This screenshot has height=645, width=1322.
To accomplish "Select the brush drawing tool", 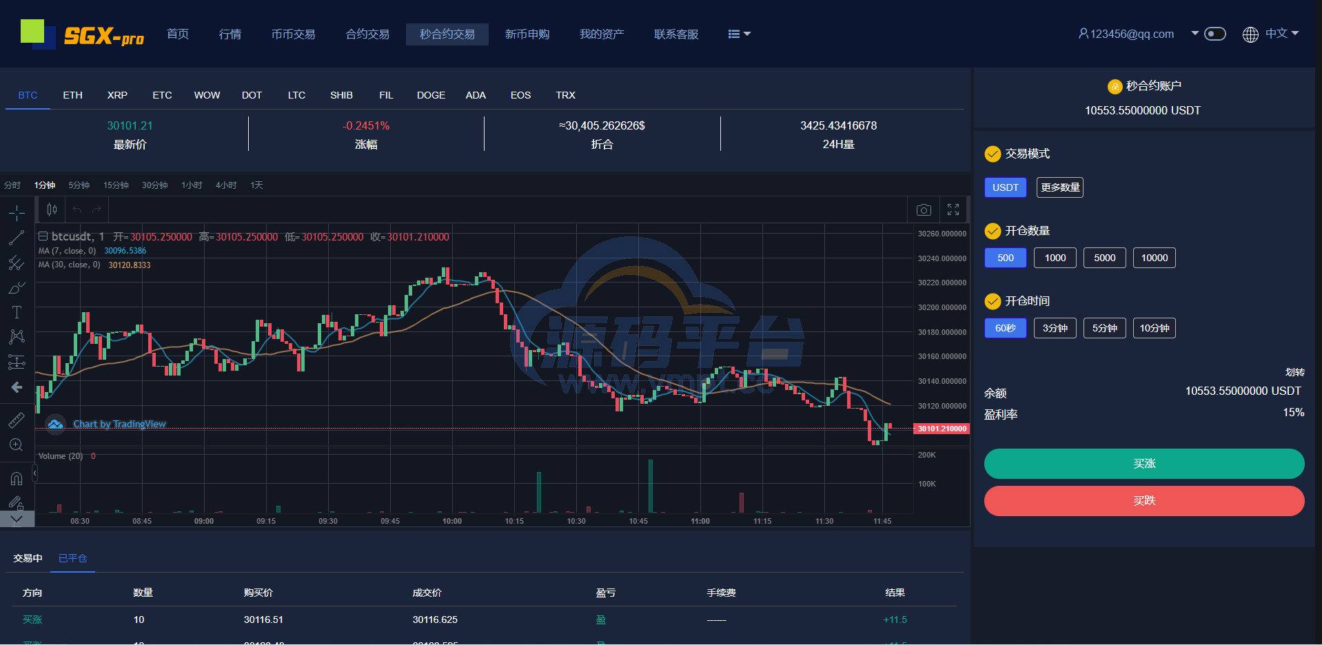I will click(17, 287).
